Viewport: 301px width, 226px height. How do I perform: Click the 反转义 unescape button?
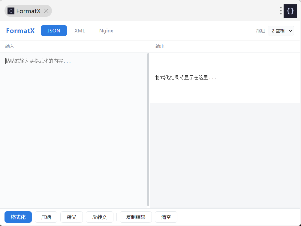pos(99,217)
